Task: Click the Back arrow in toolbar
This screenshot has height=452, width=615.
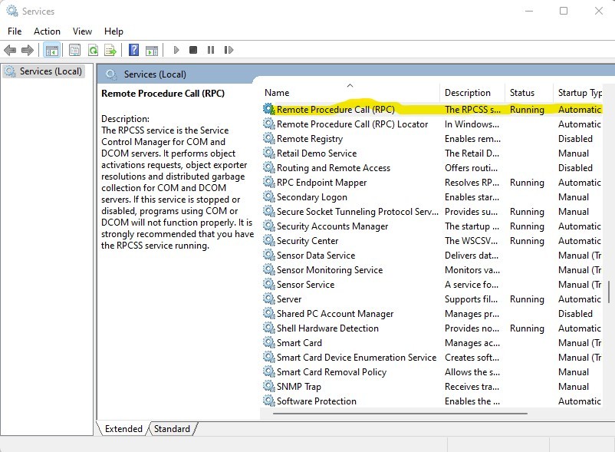Action: (x=10, y=50)
